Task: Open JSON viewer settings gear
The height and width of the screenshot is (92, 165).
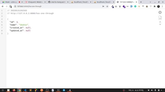Action: click(160, 13)
